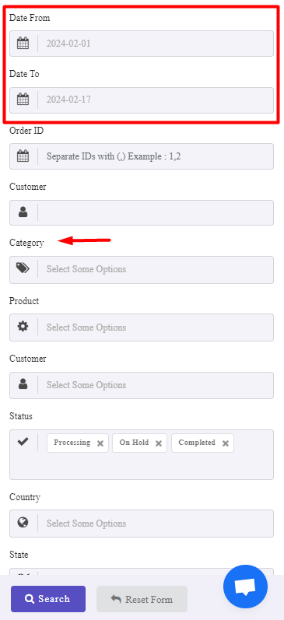Focus the first empty Customer text field

tap(156, 212)
